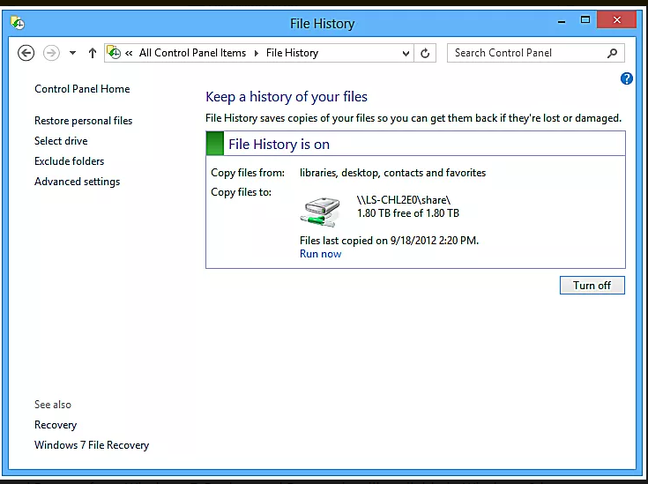
Task: Click the File History is on status heading
Action: pyautogui.click(x=279, y=145)
